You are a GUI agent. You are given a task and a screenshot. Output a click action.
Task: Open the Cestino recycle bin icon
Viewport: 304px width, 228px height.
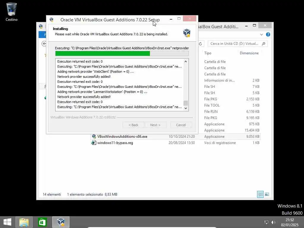pos(12,12)
